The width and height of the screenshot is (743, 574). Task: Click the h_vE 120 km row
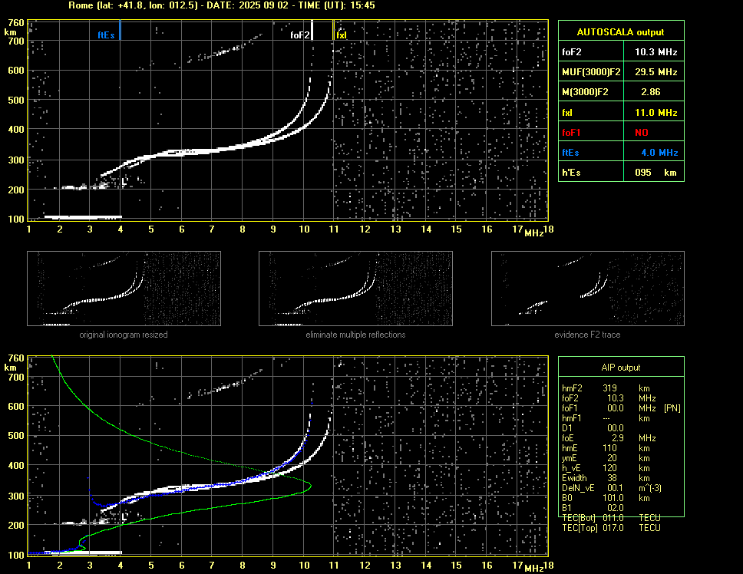pyautogui.click(x=606, y=468)
